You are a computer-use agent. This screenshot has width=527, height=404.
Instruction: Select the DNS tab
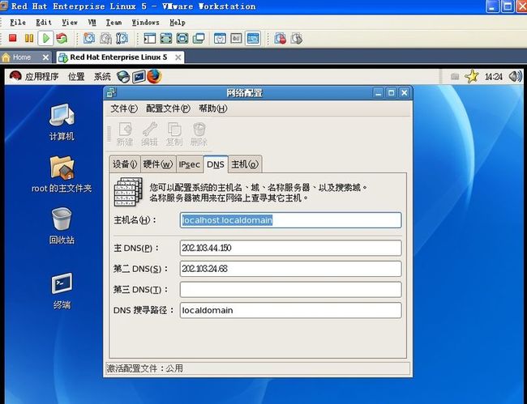(x=216, y=164)
